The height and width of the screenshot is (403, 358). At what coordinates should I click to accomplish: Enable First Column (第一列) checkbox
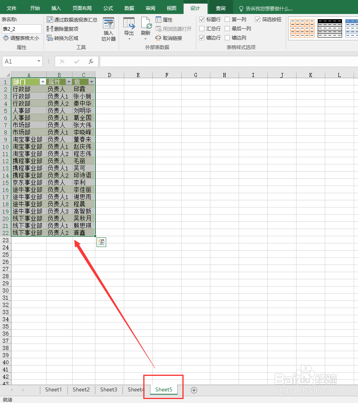[227, 20]
